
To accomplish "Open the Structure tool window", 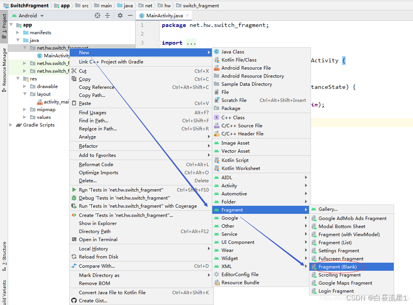I will click(x=4, y=252).
